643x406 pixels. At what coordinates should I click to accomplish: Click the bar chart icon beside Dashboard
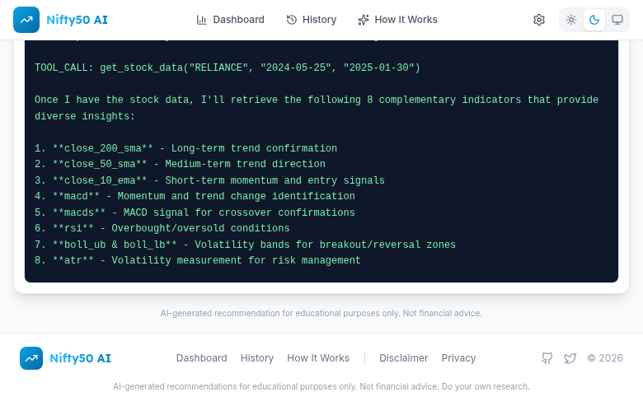[x=202, y=20]
